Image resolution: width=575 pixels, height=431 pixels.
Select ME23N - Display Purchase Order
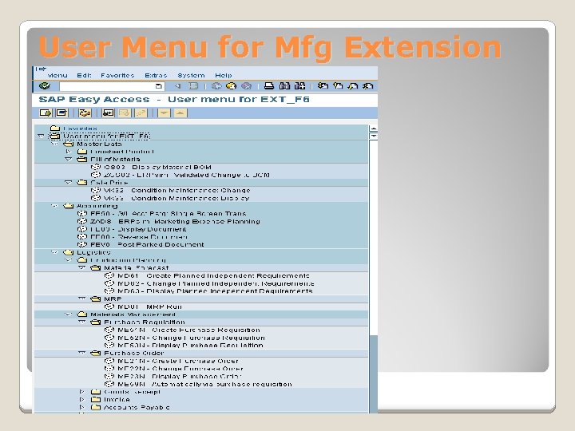[x=180, y=376]
